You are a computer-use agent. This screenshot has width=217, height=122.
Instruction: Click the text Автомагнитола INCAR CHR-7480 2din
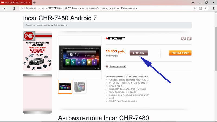pyautogui.click(x=127, y=77)
